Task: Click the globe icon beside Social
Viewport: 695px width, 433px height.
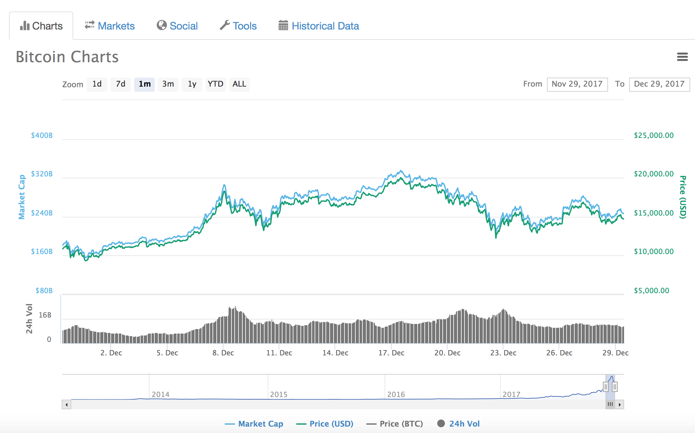Action: coord(161,25)
